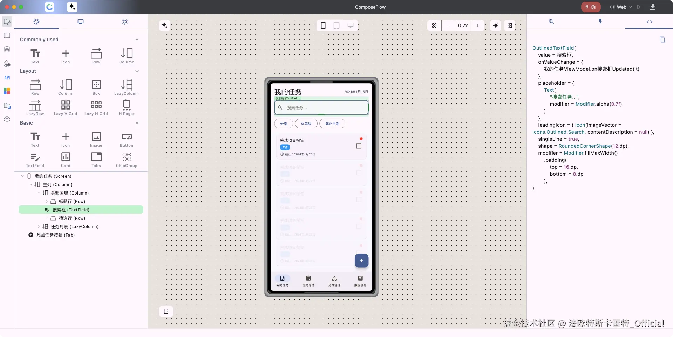
Task: Open the AI sparkle button on canvas
Action: pos(165,26)
